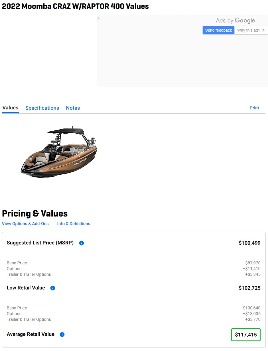Click the Pricing & Values heading
268x351 pixels.
pyautogui.click(x=35, y=214)
